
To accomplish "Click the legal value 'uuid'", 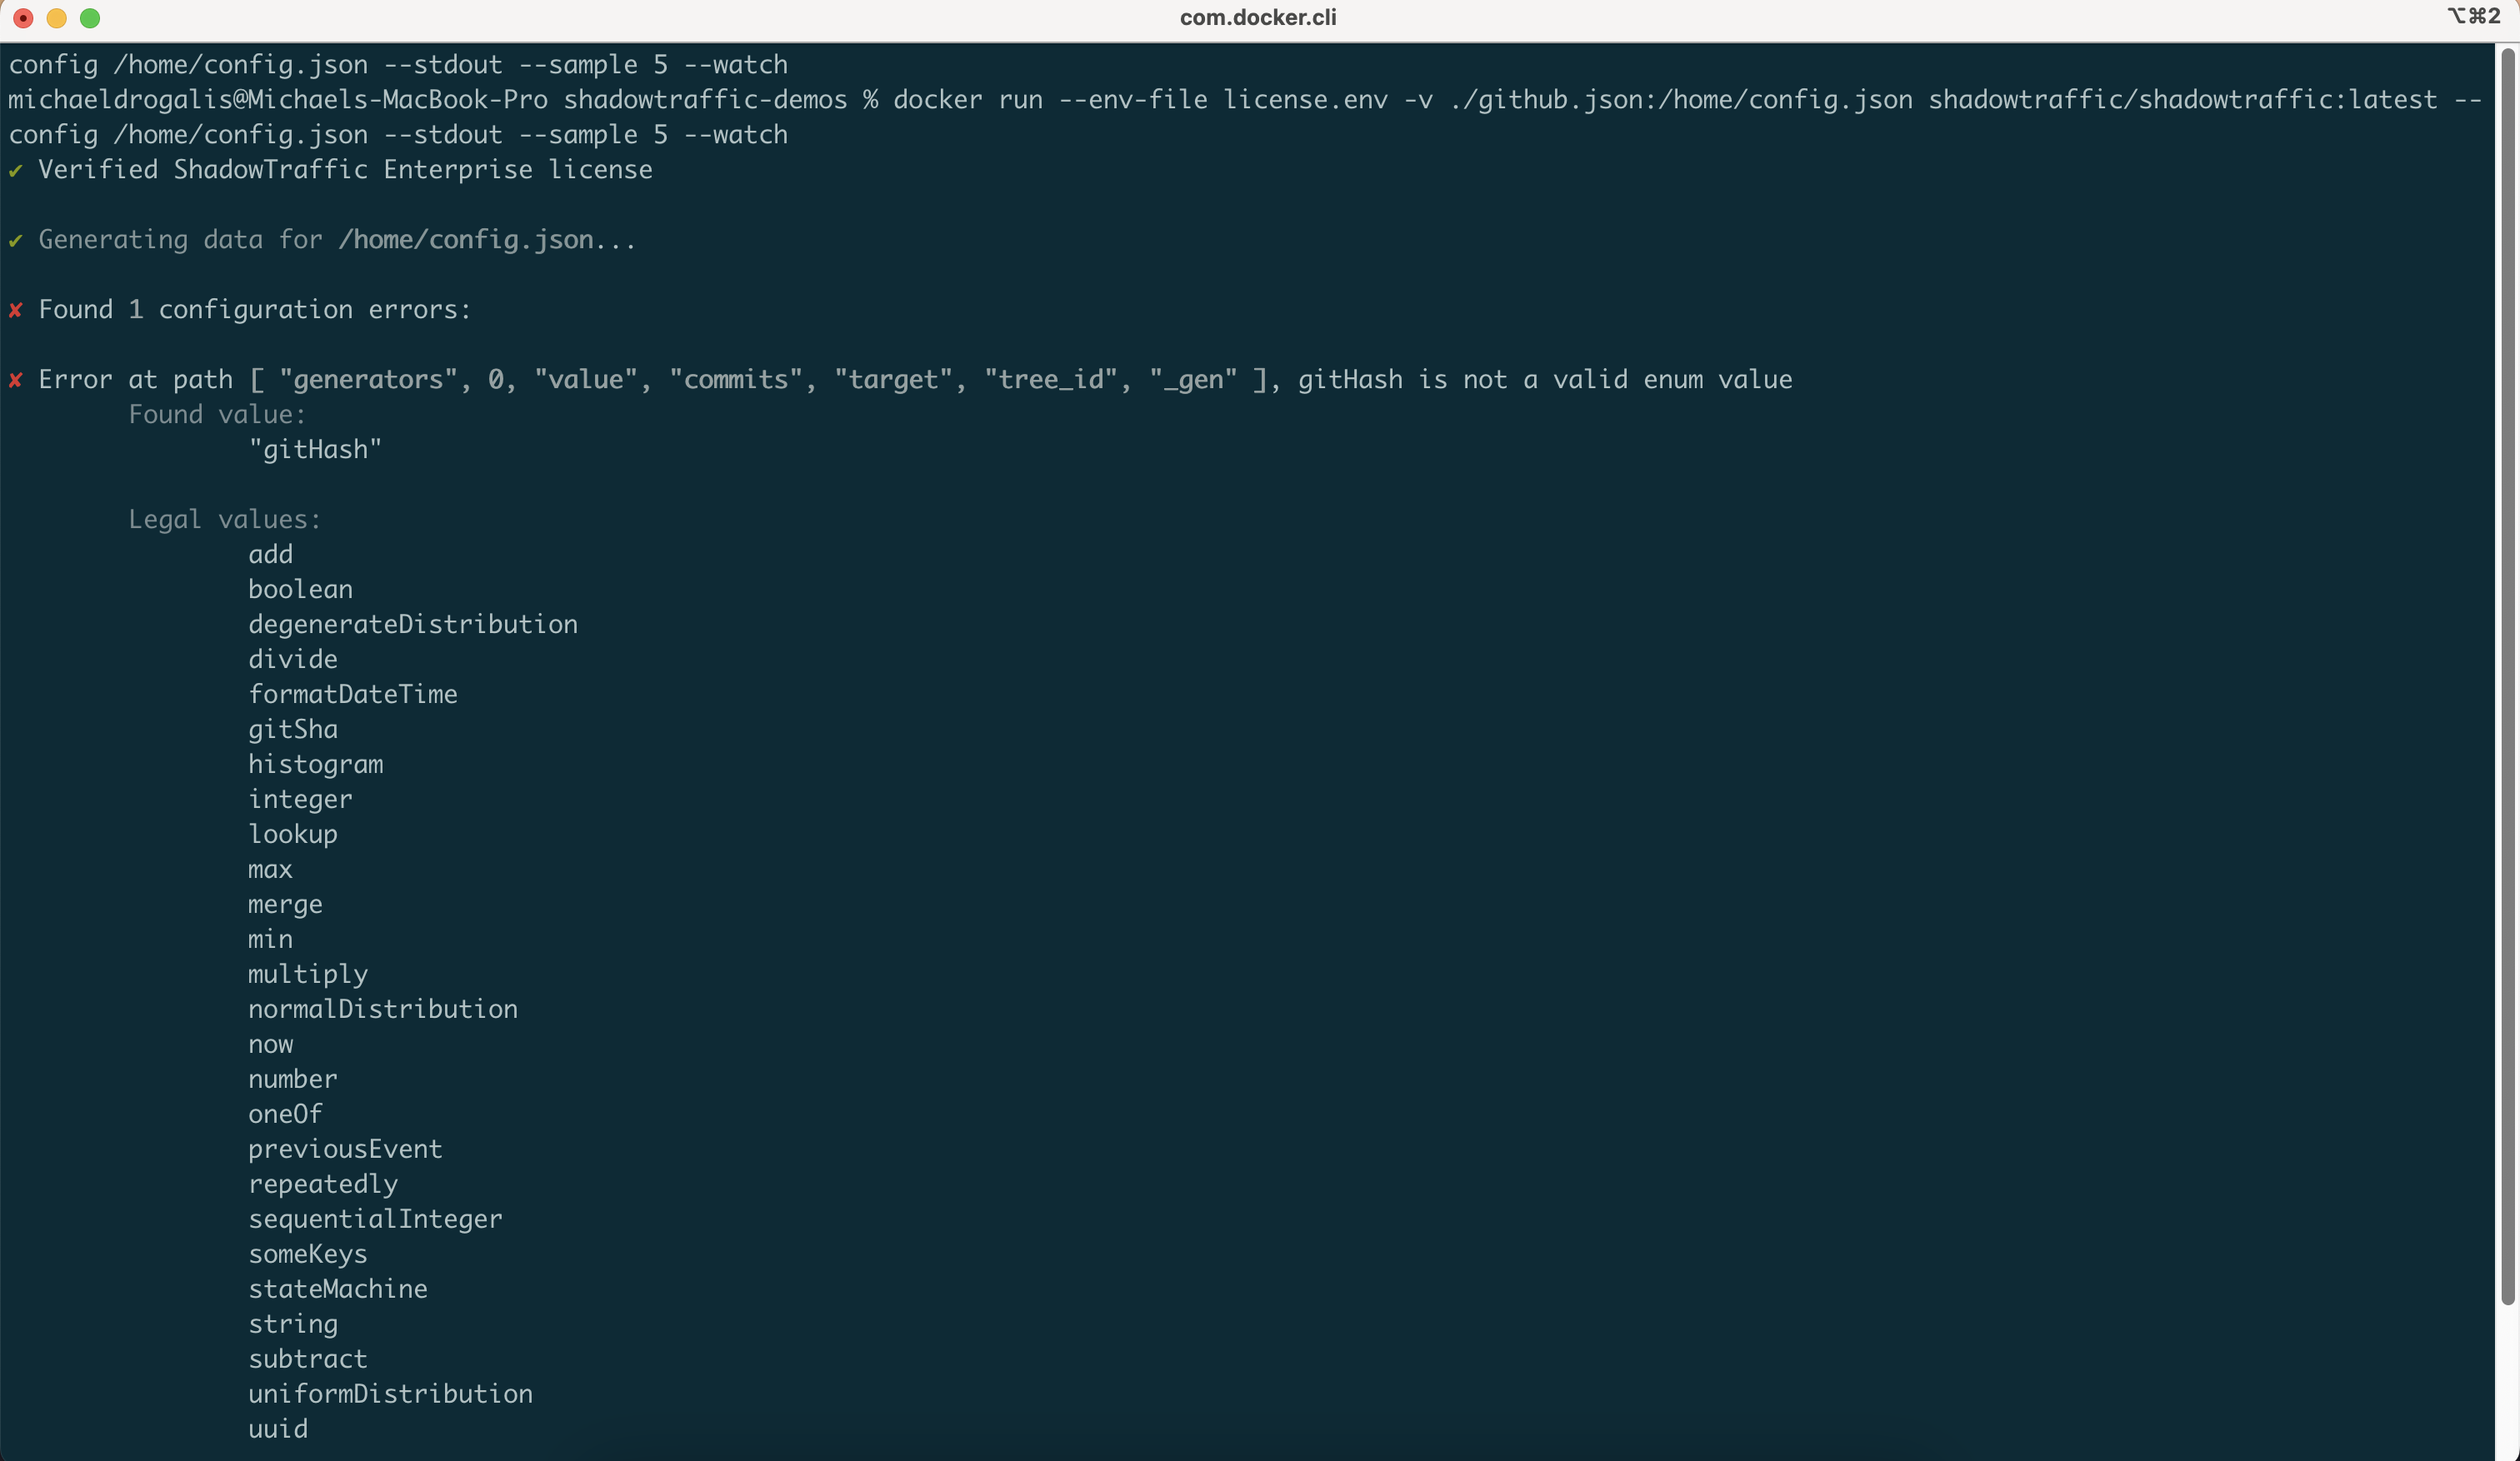I will coord(278,1429).
